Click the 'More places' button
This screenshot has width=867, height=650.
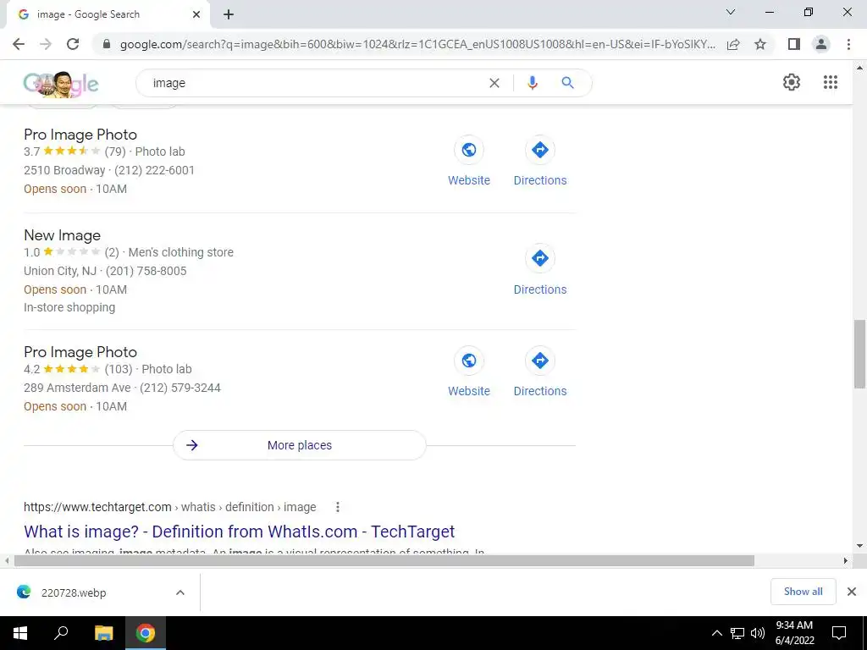click(x=299, y=445)
